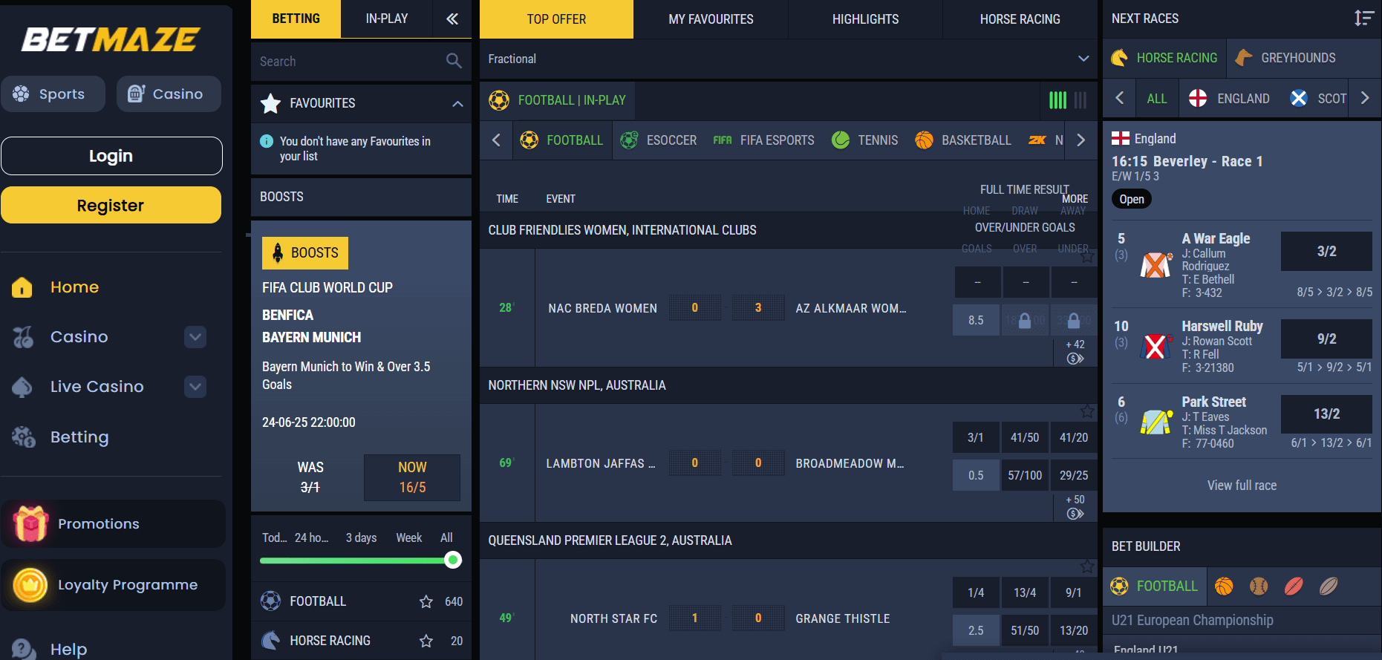Star the Lambton Jaffas match as favourite
Screen dimensions: 1382x660
coord(1087,411)
